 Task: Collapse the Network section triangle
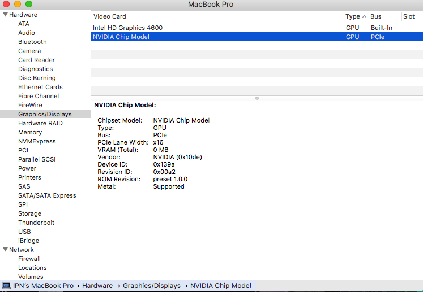point(5,250)
